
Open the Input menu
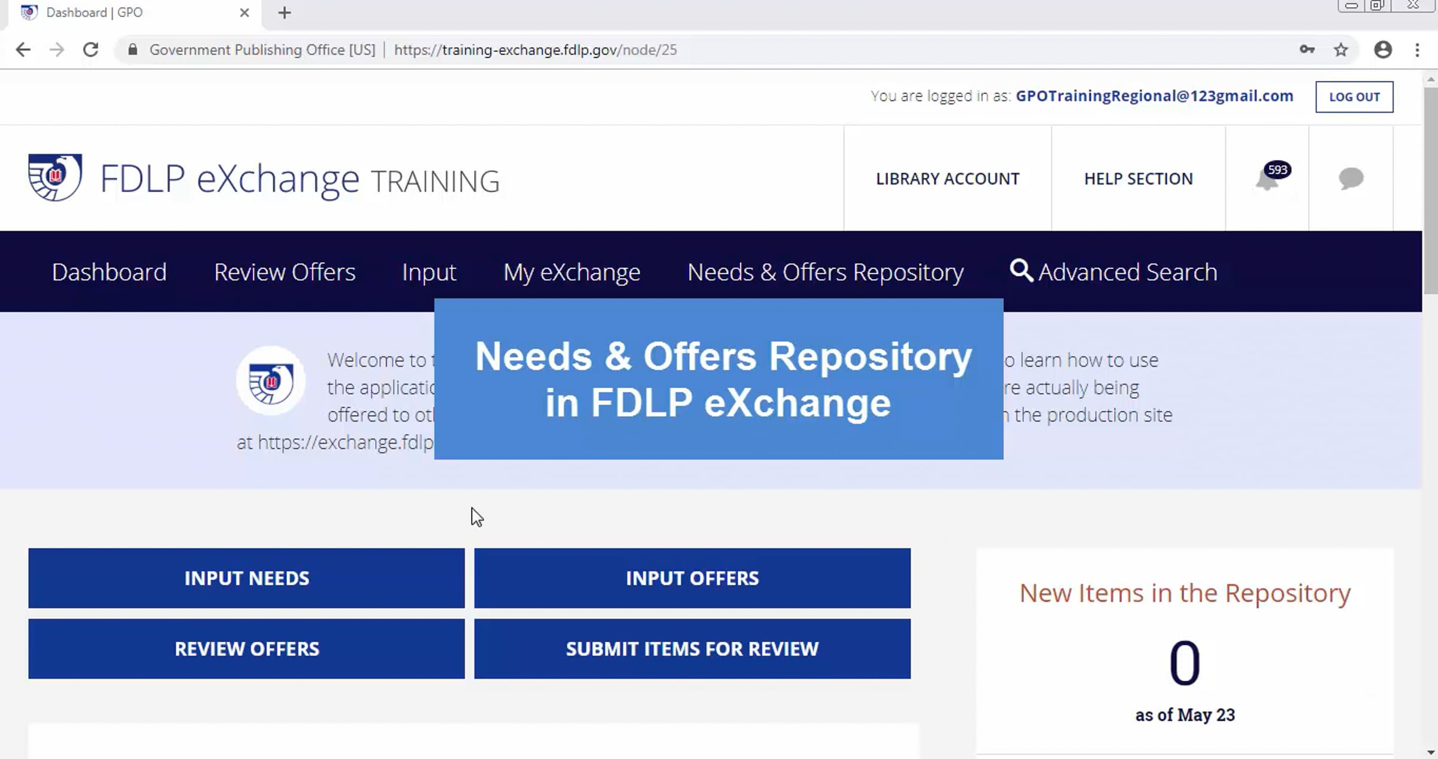tap(429, 273)
